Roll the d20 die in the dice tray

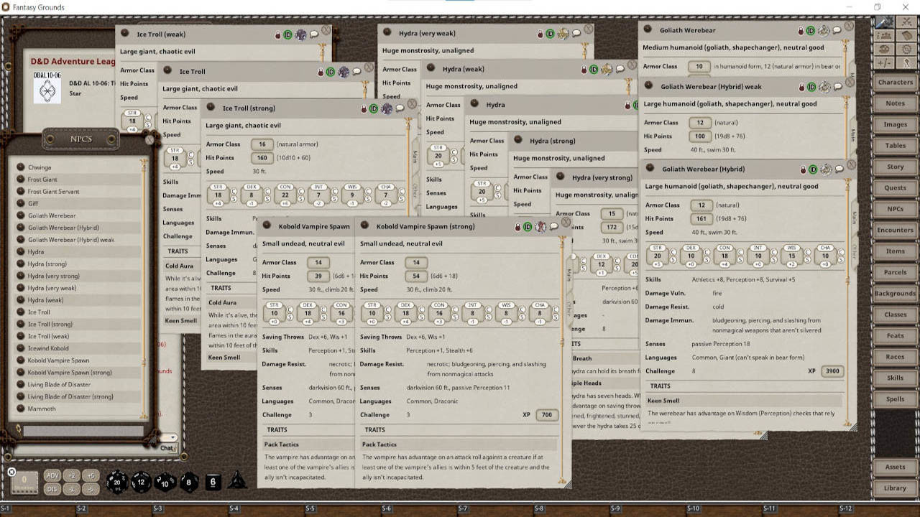click(116, 481)
